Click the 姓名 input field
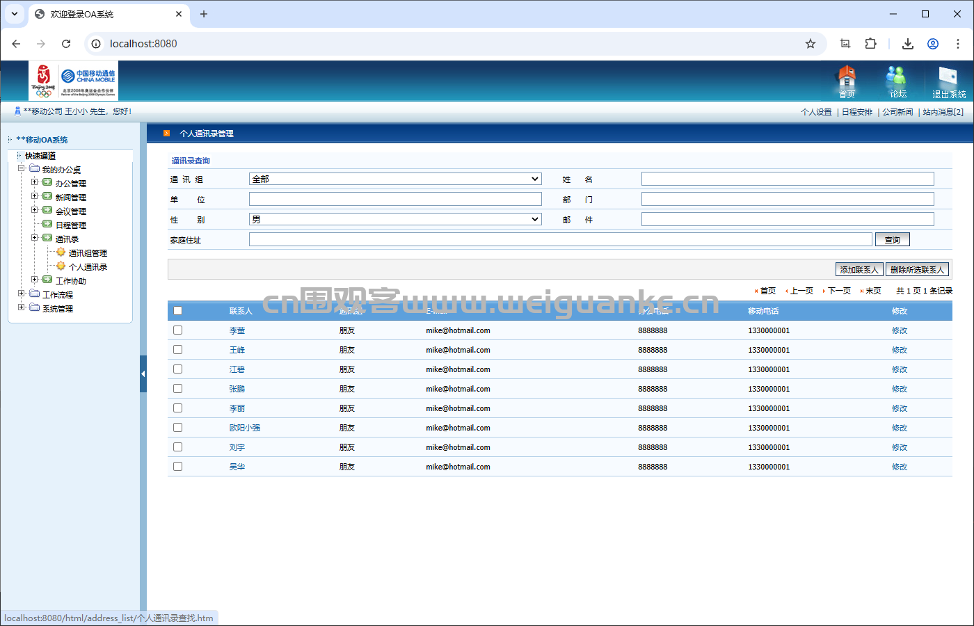 (788, 179)
